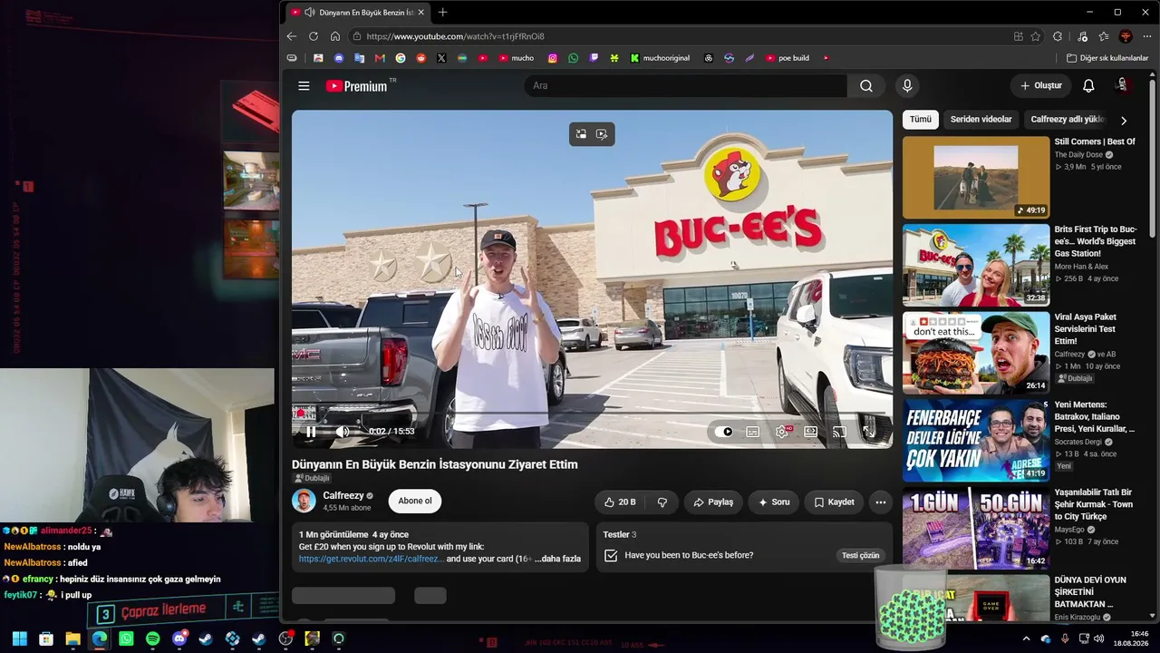Dislike the video
The height and width of the screenshot is (653, 1160).
[662, 502]
